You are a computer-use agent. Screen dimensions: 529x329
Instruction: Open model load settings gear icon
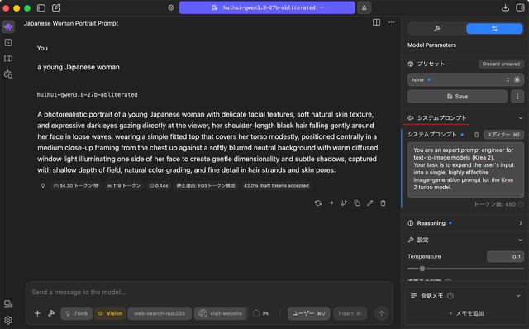point(171,7)
